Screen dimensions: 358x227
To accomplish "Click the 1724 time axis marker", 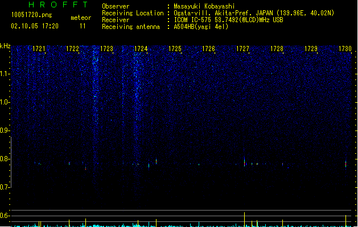I will point(141,49).
